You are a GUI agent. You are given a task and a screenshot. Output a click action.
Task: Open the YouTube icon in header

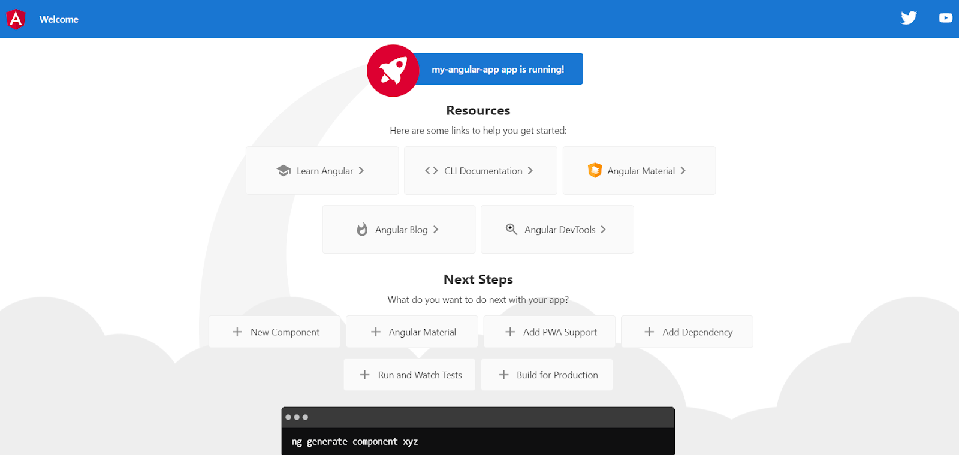(x=946, y=18)
